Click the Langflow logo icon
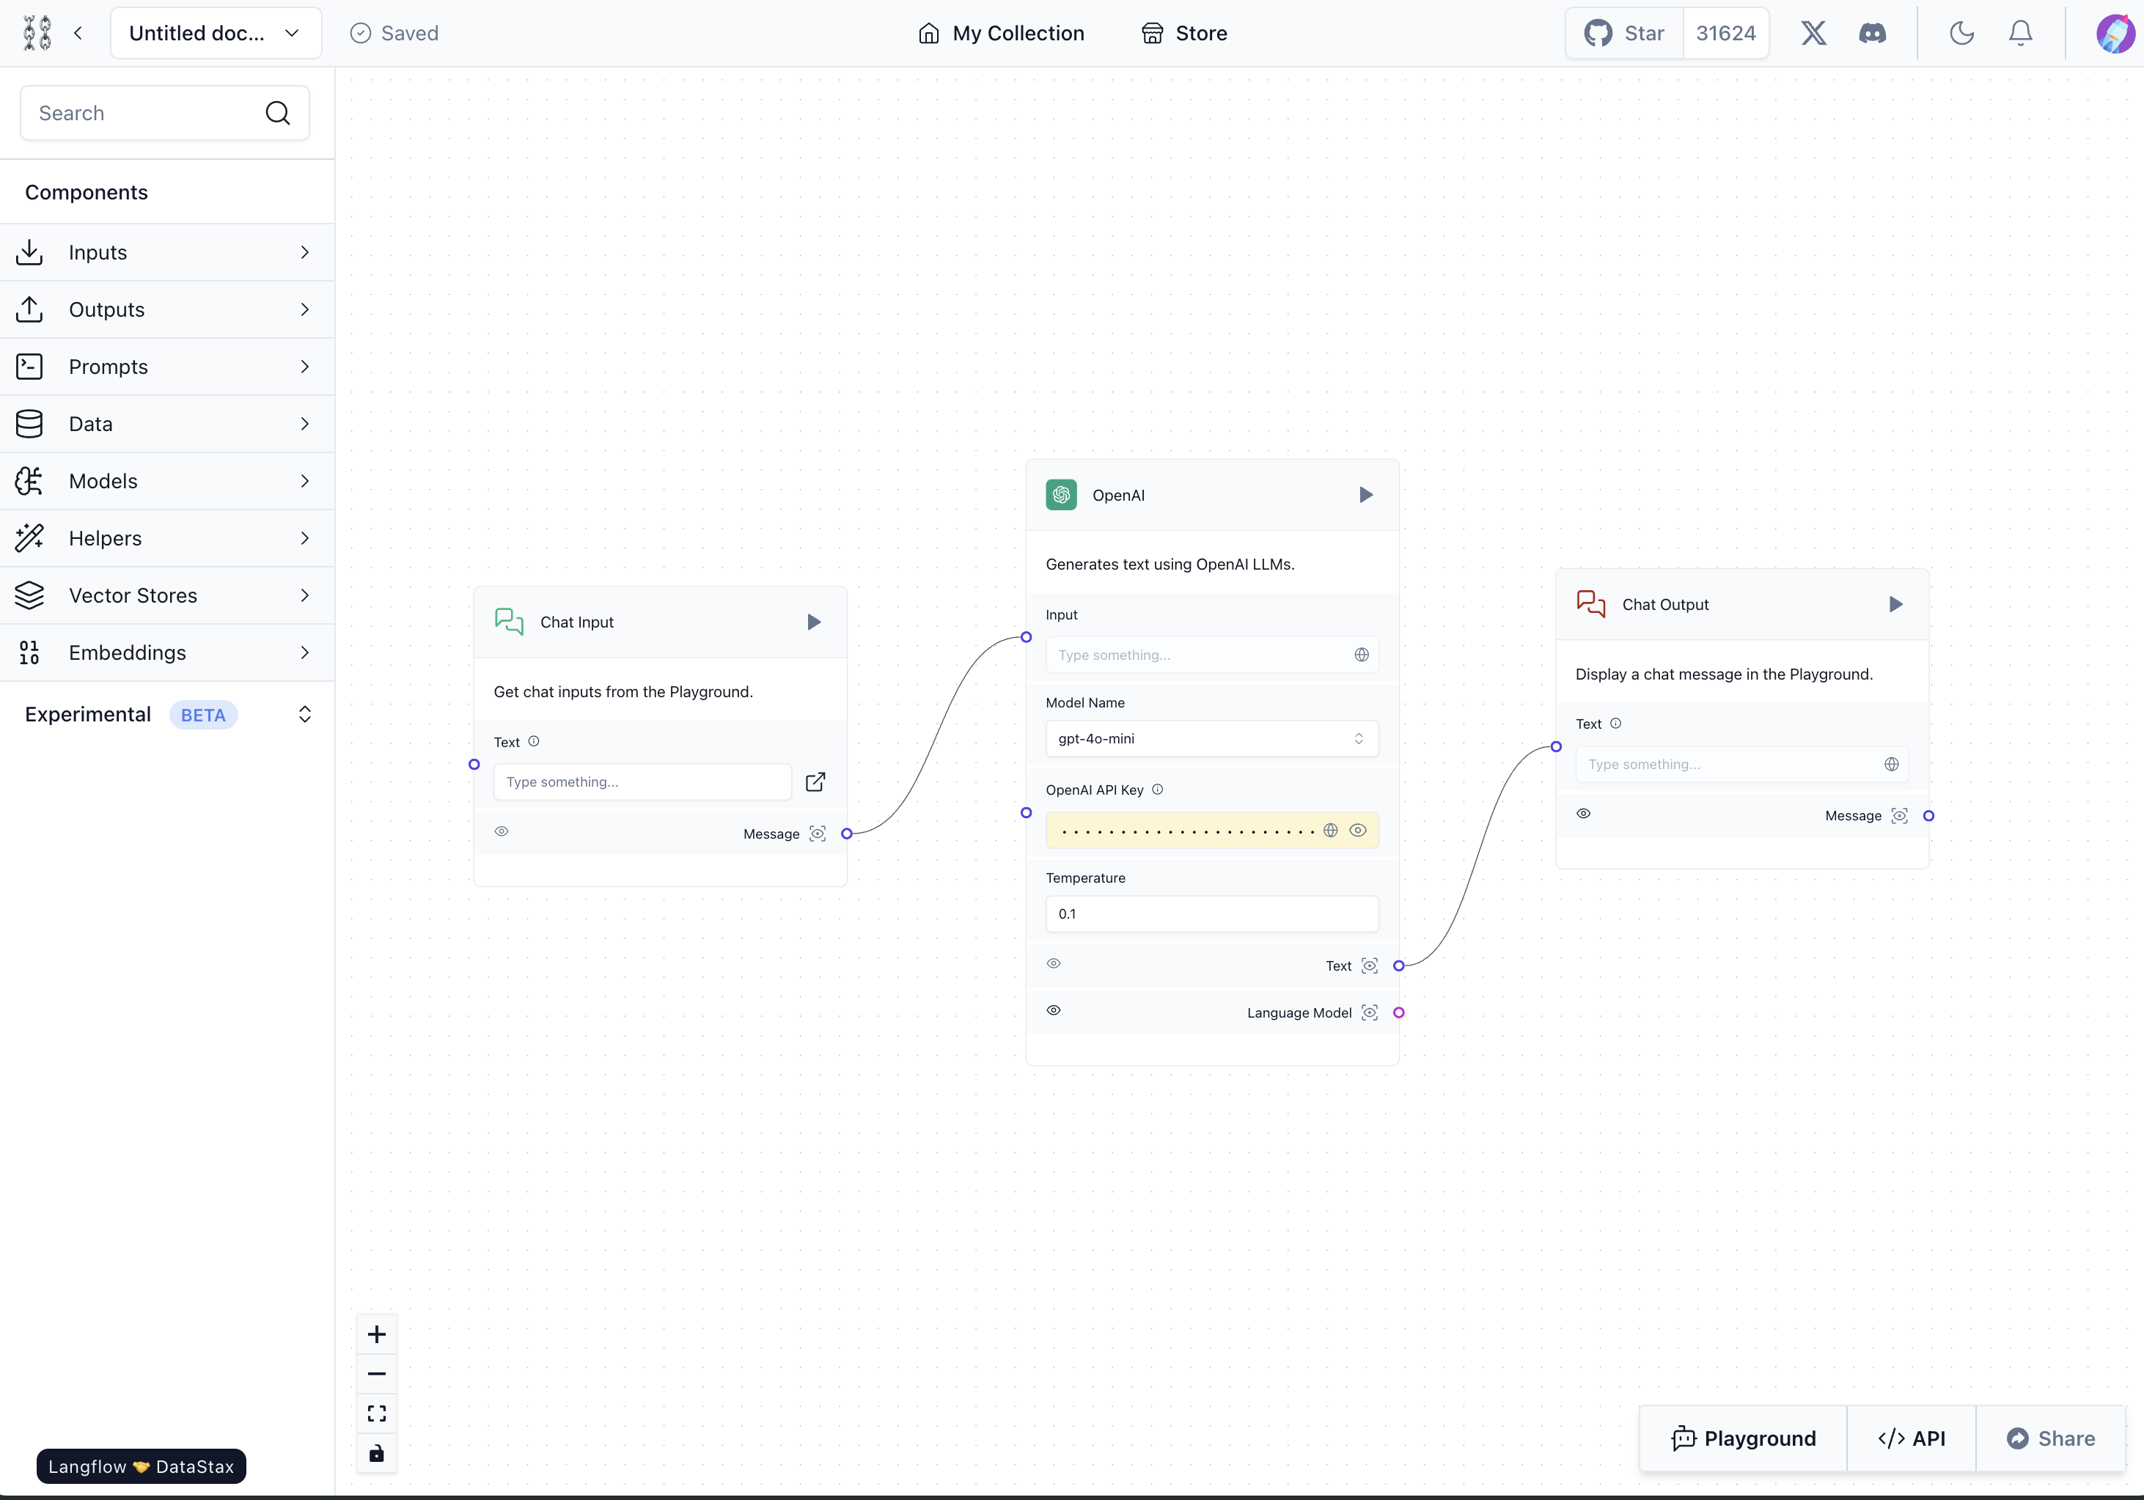 pos(37,33)
